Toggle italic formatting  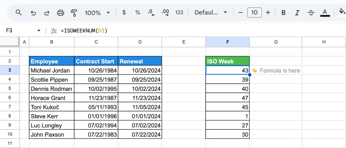(x=297, y=13)
